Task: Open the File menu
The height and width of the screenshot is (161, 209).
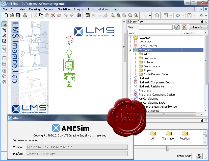Action: click(5, 9)
